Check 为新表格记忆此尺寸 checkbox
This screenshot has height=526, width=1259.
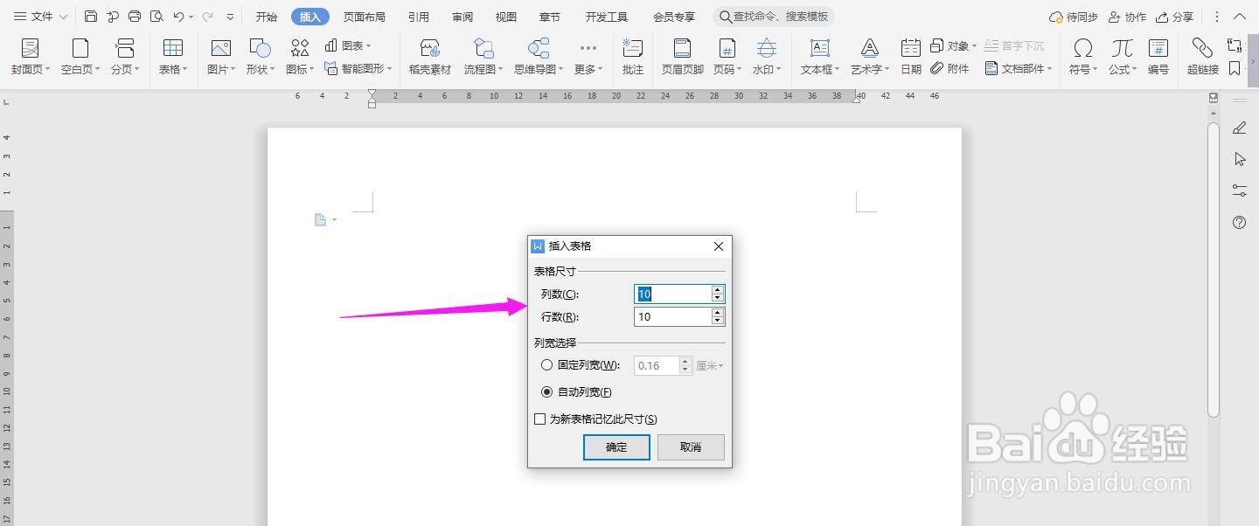click(539, 419)
